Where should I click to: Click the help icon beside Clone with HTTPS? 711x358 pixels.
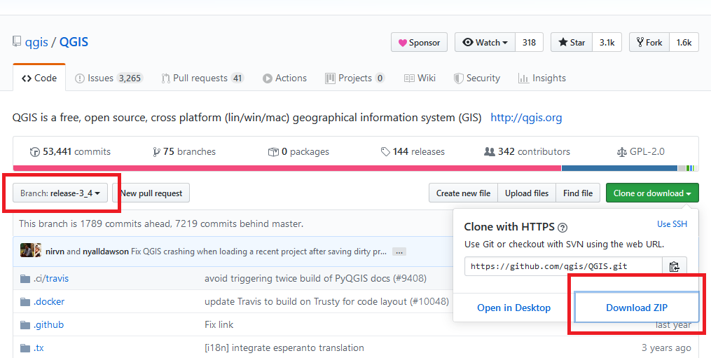coord(562,227)
